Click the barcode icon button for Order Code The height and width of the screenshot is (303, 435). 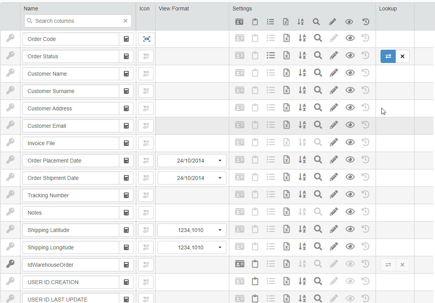pos(147,39)
